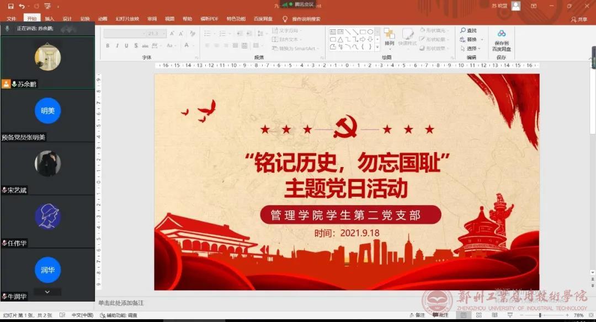Click the Undo arrow icon
Screen dimensions: 596x322
pyautogui.click(x=22, y=6)
